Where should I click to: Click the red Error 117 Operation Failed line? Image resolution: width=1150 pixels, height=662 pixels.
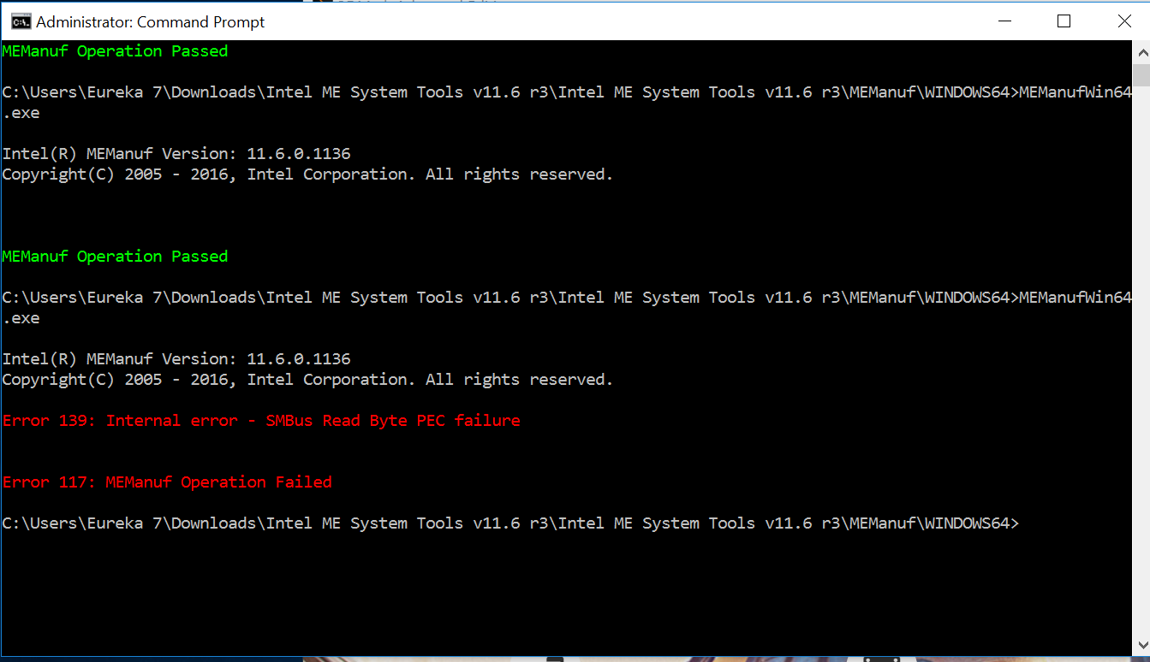167,482
